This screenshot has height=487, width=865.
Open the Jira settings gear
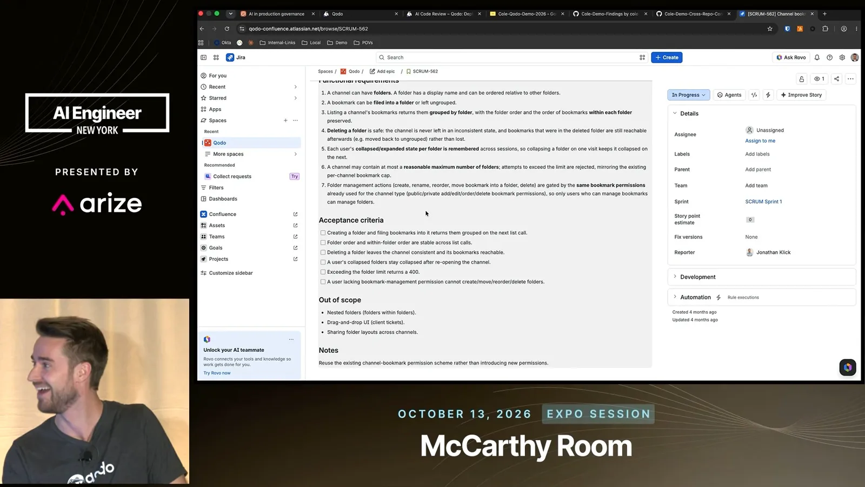pyautogui.click(x=842, y=57)
